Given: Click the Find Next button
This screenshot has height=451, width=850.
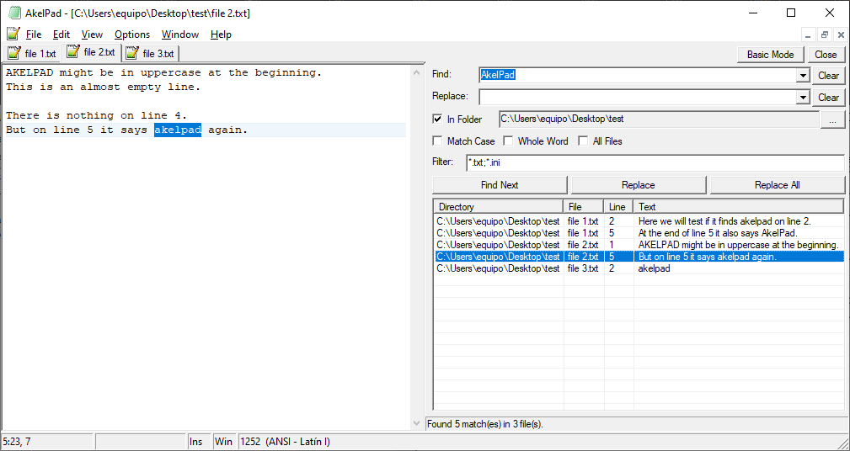Looking at the screenshot, I should [x=500, y=184].
